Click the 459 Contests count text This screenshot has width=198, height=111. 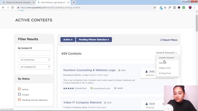[71, 53]
